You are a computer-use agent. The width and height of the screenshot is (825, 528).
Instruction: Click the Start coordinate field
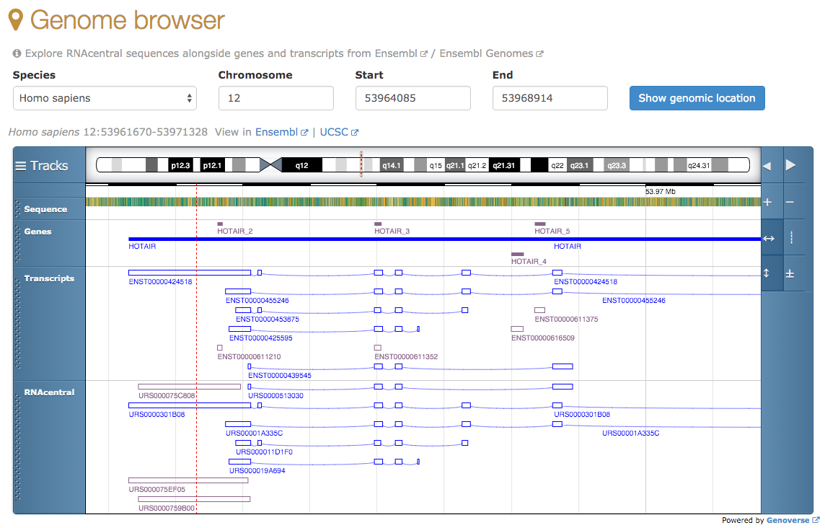click(413, 98)
